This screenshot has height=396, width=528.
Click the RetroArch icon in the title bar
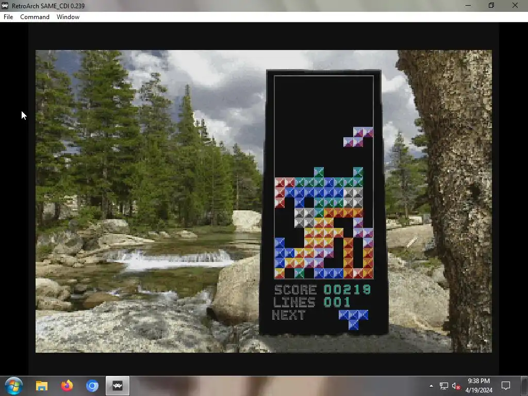click(5, 6)
